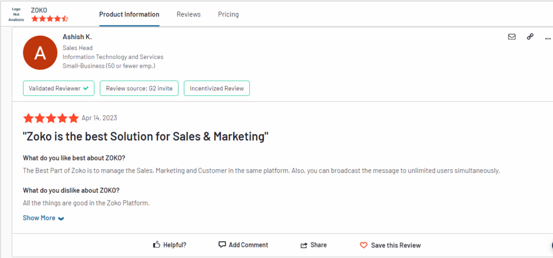Copy the review link via chain icon
This screenshot has height=258, width=553.
point(530,36)
